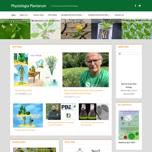Open the Twitter profile icon
Screen dimensions: 152x152
140,6
